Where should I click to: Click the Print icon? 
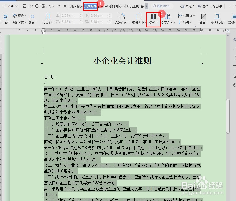pos(37,6)
